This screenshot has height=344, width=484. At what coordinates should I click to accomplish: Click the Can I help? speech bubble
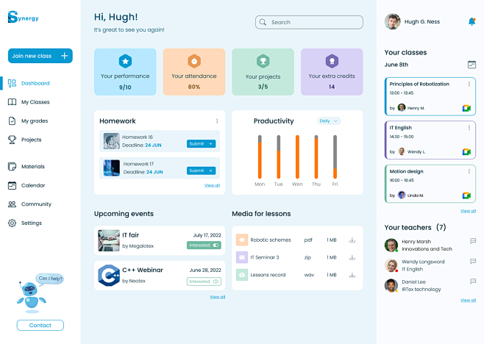pos(50,279)
